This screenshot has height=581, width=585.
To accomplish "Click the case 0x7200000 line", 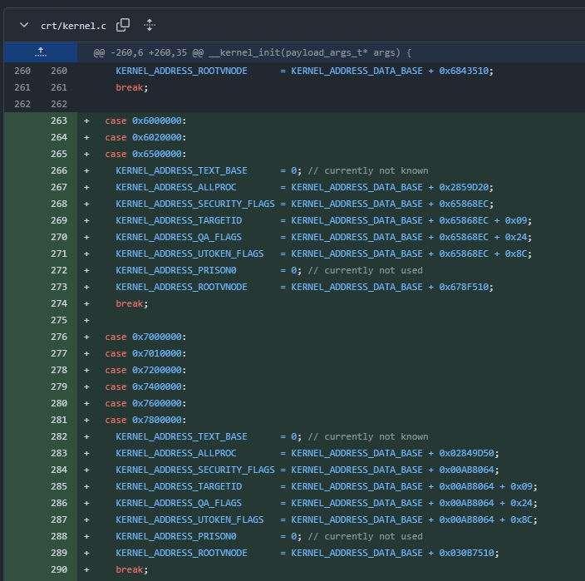I will pyautogui.click(x=145, y=370).
